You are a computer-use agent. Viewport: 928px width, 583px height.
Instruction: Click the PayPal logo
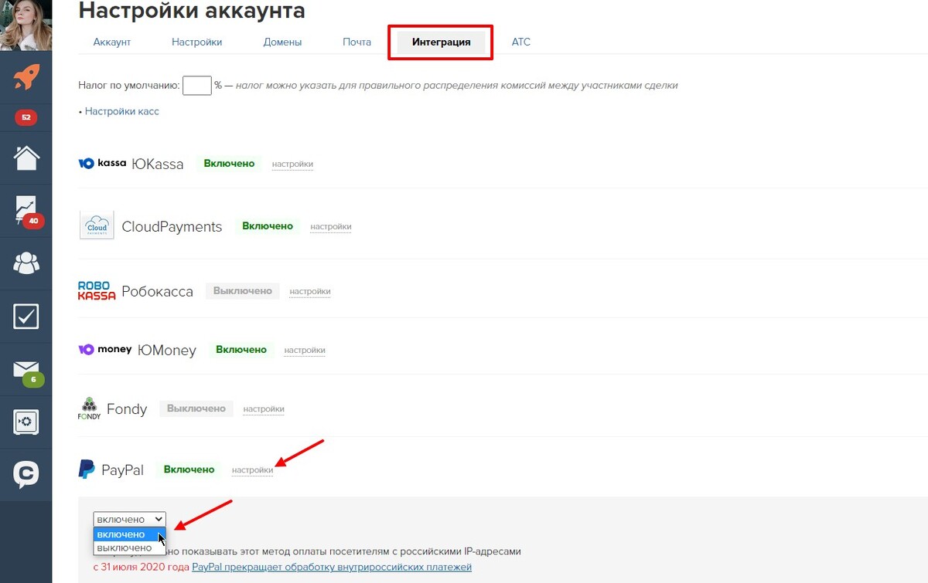(87, 469)
